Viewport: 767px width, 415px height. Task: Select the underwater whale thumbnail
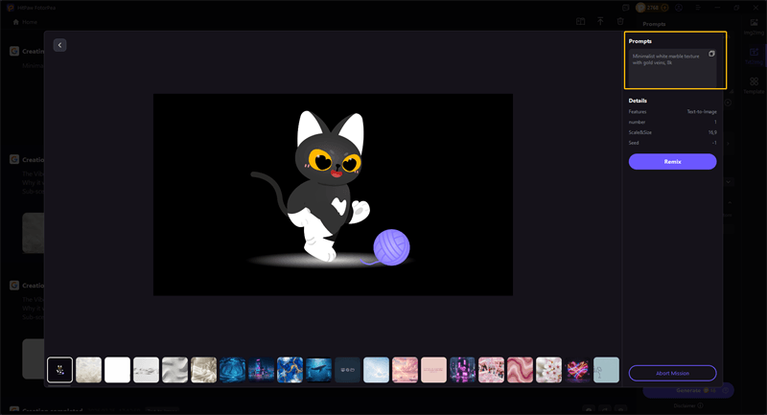pos(318,370)
